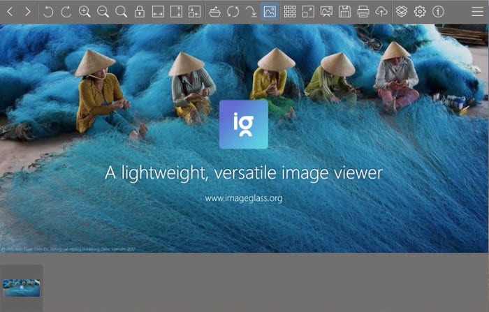Screen dimensions: 489x312
Task: Go to the previous image arrow
Action: [x=10, y=12]
